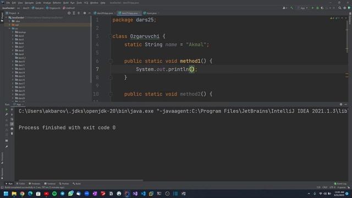Toggle soft-wrap icon in Run panel toolbar

[12, 119]
